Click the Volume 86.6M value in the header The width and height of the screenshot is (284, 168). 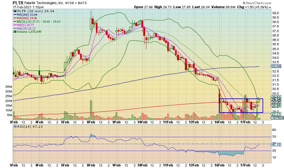point(223,7)
